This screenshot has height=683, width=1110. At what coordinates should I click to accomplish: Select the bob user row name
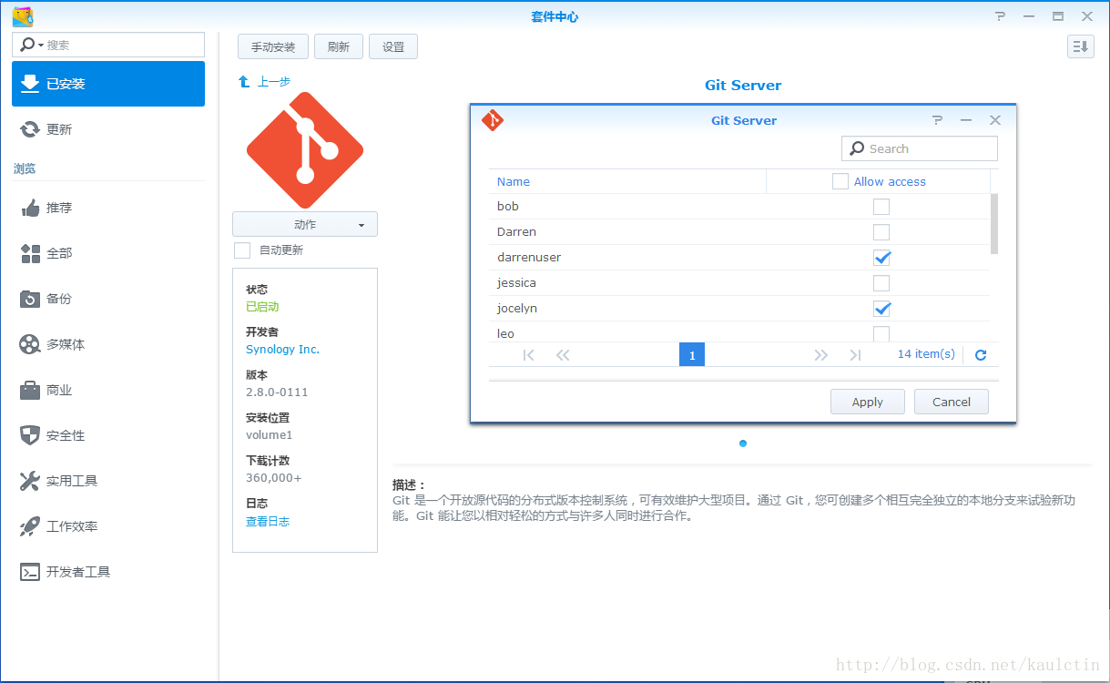[x=508, y=207]
